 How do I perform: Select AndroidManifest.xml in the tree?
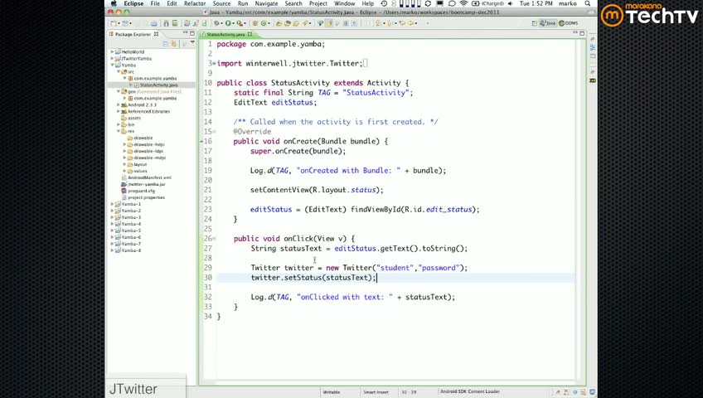[x=149, y=178]
